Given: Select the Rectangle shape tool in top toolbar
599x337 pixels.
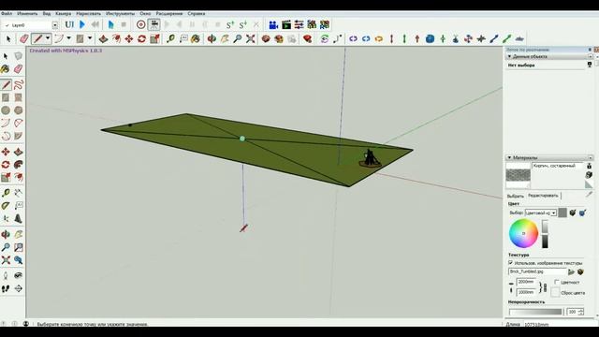Looking at the screenshot, I should (80, 39).
